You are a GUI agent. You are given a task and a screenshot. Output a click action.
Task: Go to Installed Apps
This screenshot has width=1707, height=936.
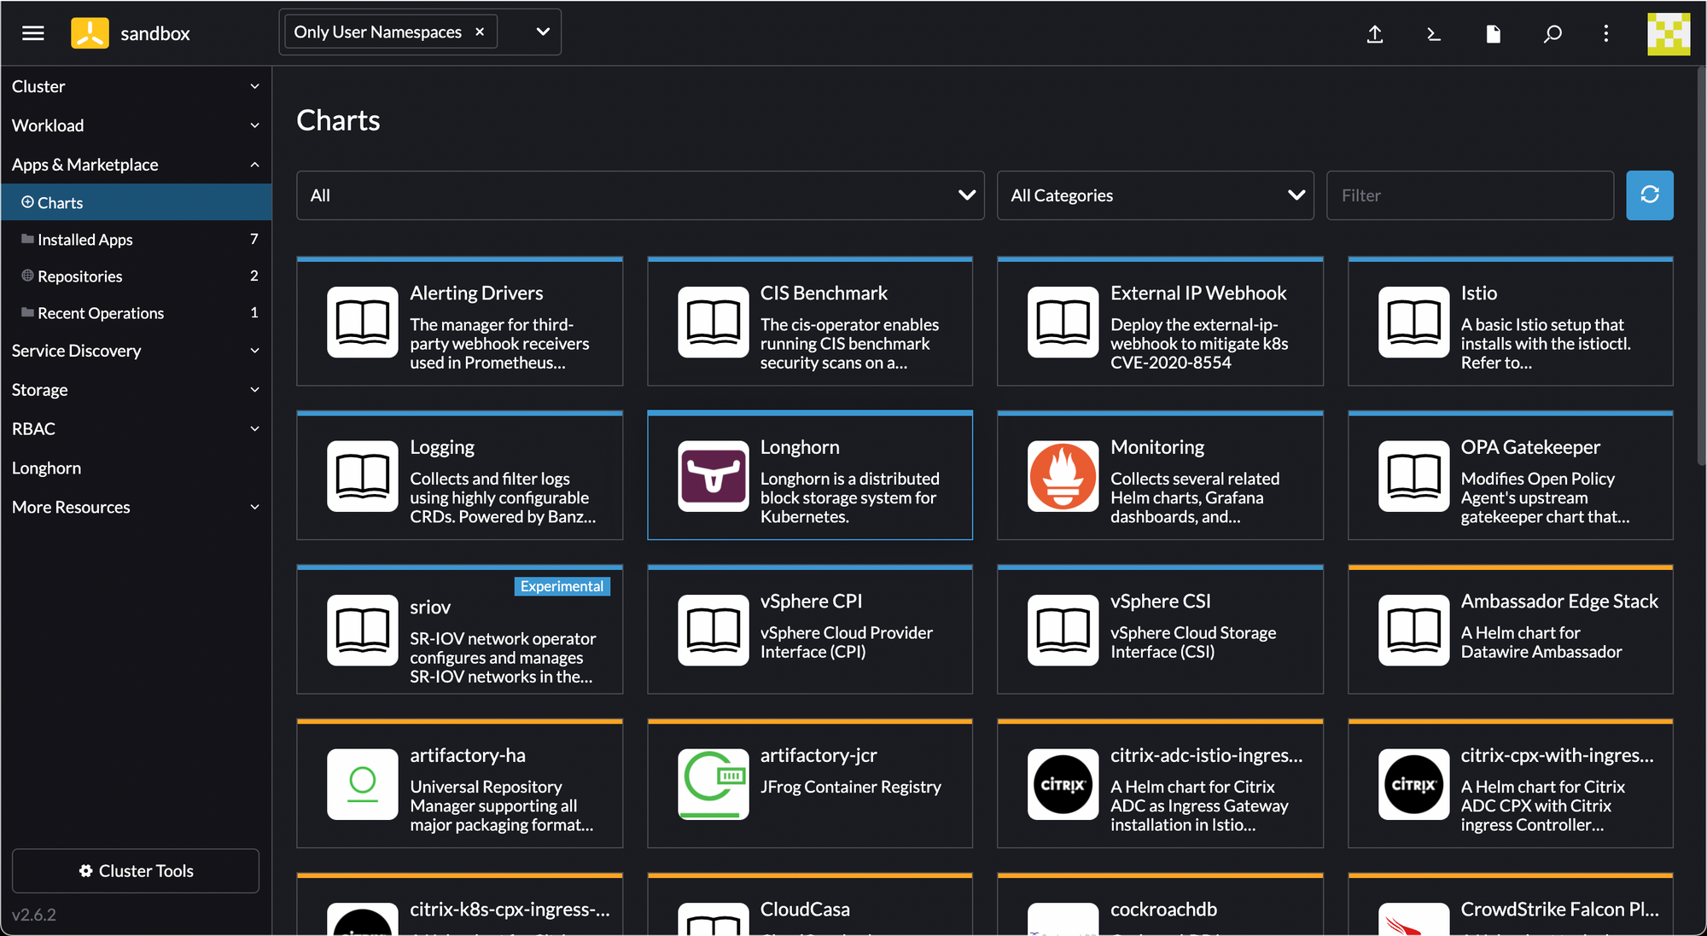[85, 240]
